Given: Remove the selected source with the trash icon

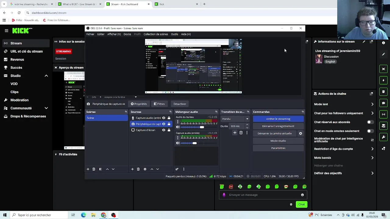Looking at the screenshot, I should point(138,169).
